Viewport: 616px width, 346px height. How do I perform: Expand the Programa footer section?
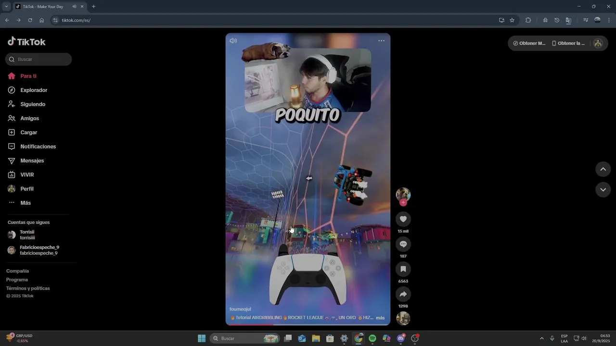pos(17,280)
